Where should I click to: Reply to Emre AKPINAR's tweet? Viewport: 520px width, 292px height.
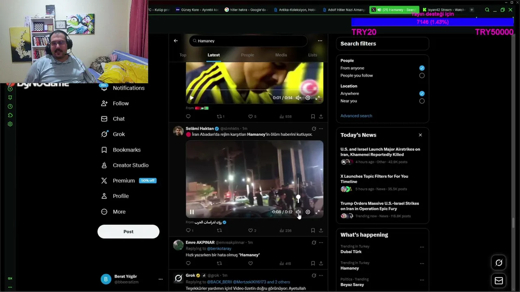tap(188, 263)
